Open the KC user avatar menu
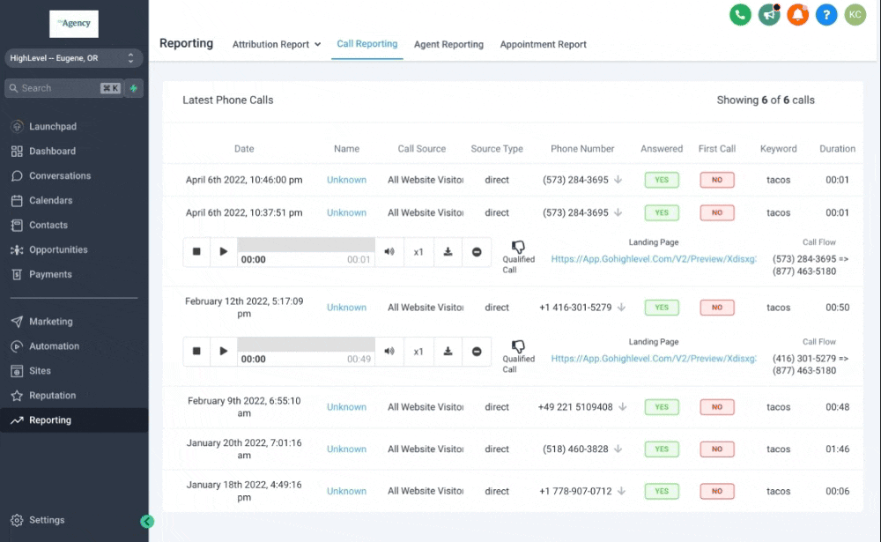The width and height of the screenshot is (881, 542). click(855, 15)
